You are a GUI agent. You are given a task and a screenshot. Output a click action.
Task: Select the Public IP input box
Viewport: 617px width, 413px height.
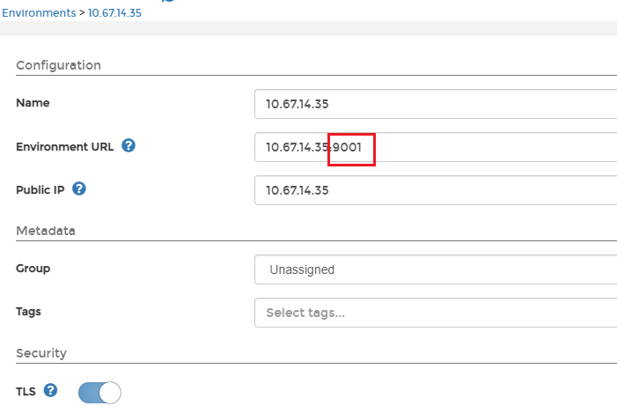coord(436,189)
